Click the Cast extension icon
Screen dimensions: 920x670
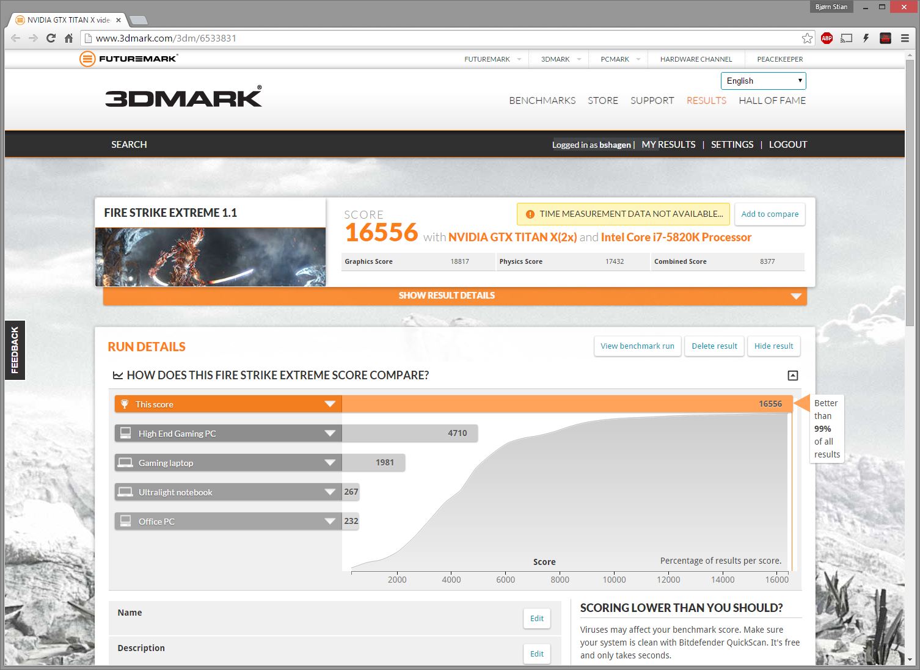(x=846, y=38)
